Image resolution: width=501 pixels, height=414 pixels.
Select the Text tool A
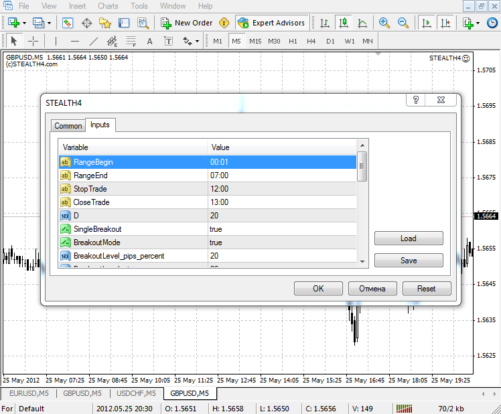point(149,41)
